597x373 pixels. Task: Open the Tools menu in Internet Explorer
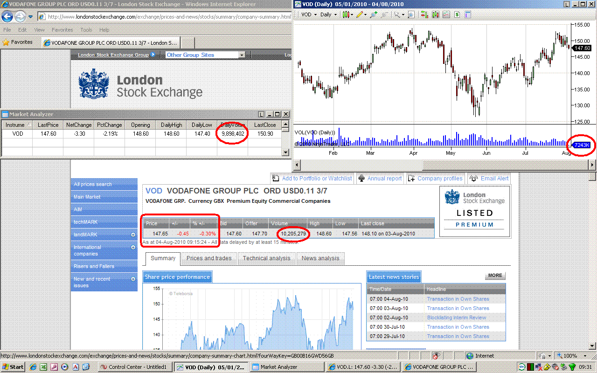86,30
